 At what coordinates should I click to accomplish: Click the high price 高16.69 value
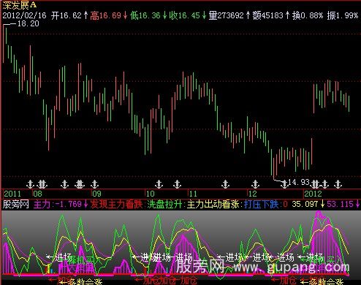click(109, 15)
